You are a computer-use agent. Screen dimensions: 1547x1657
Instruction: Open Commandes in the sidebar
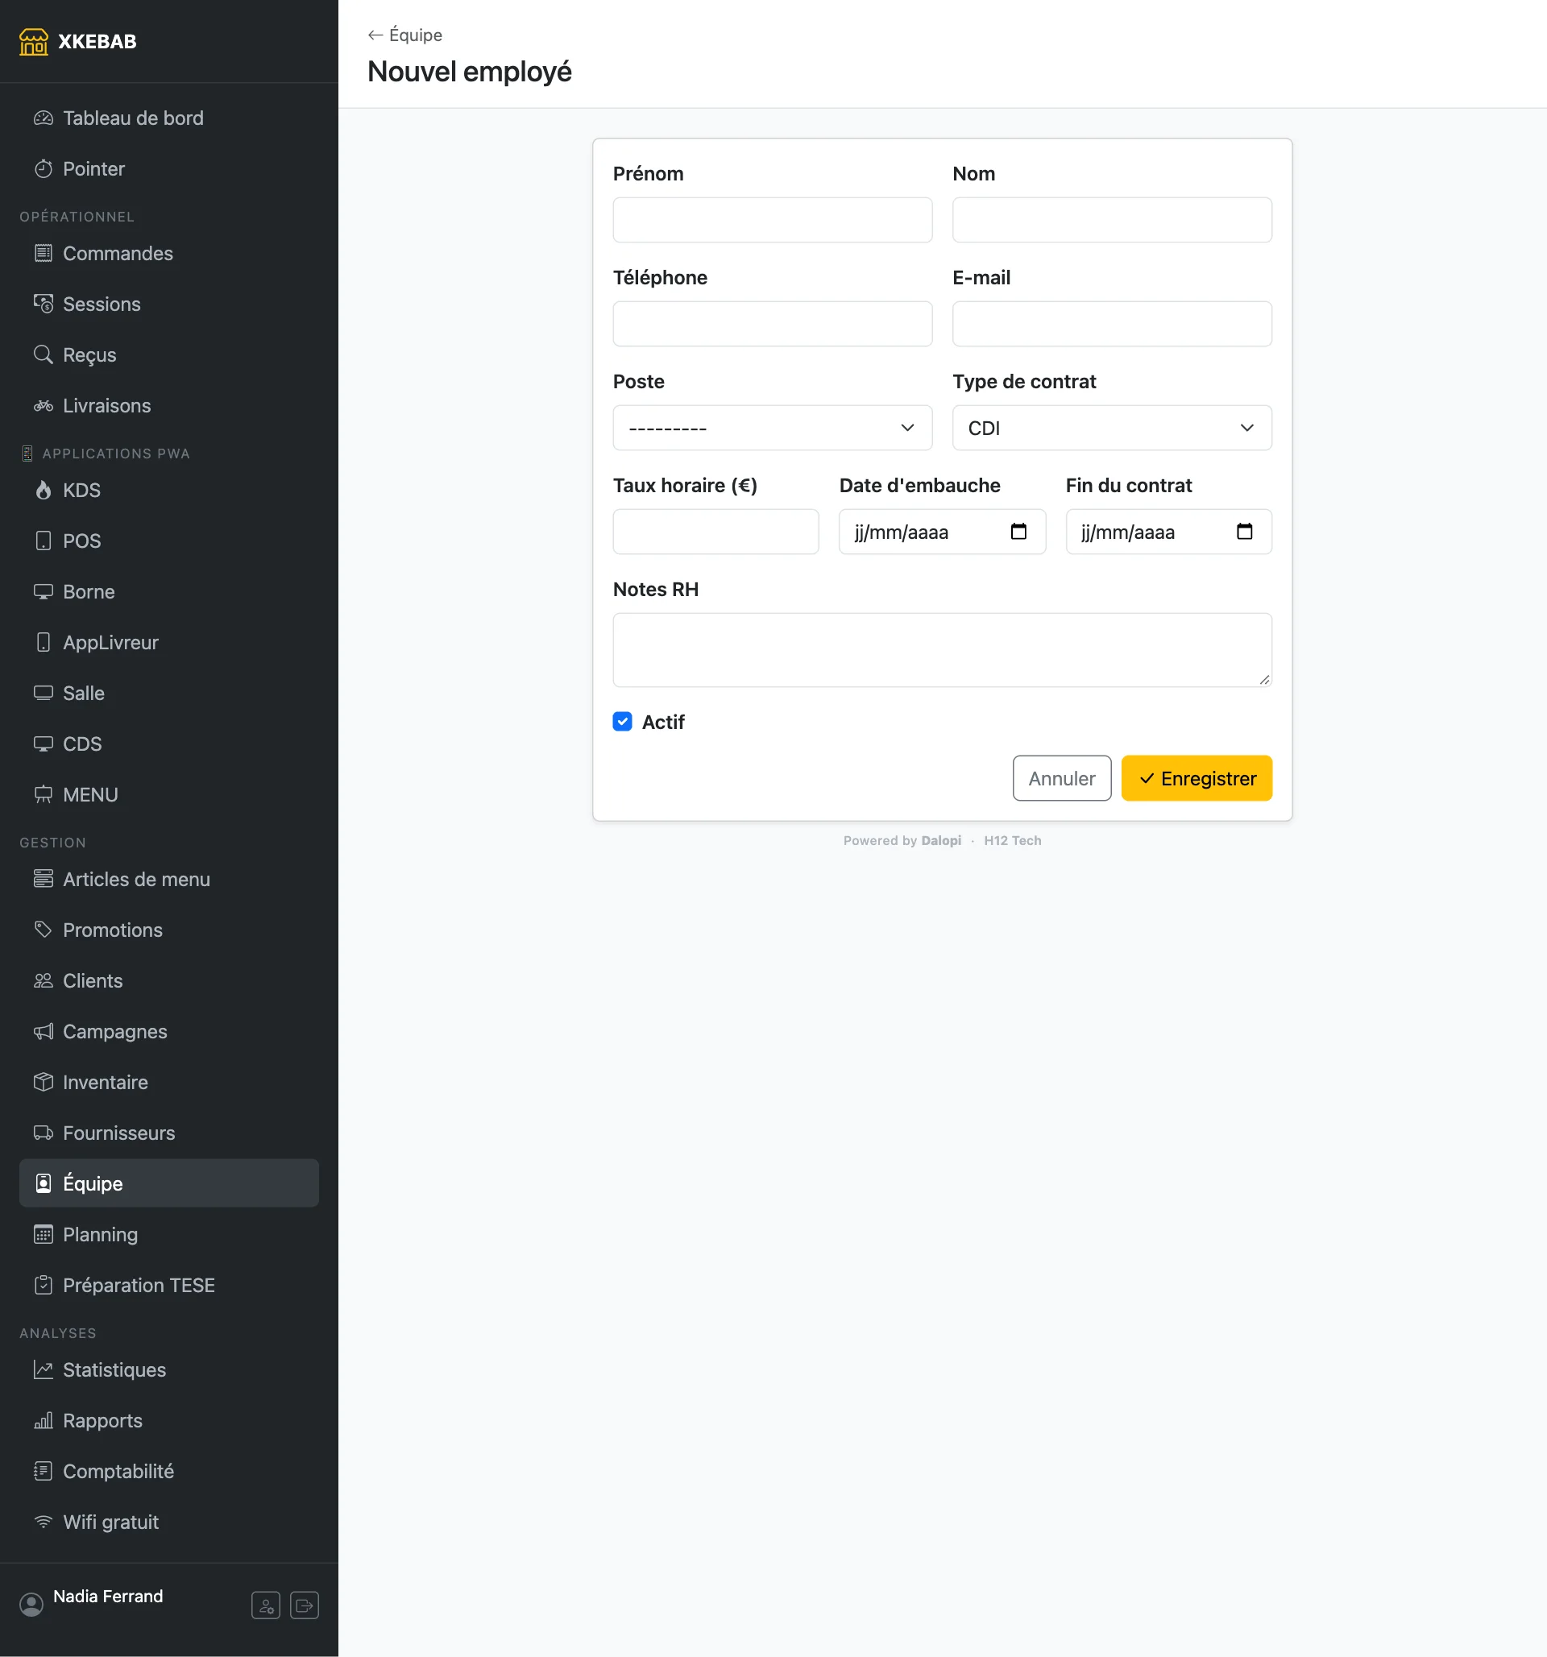click(x=169, y=254)
